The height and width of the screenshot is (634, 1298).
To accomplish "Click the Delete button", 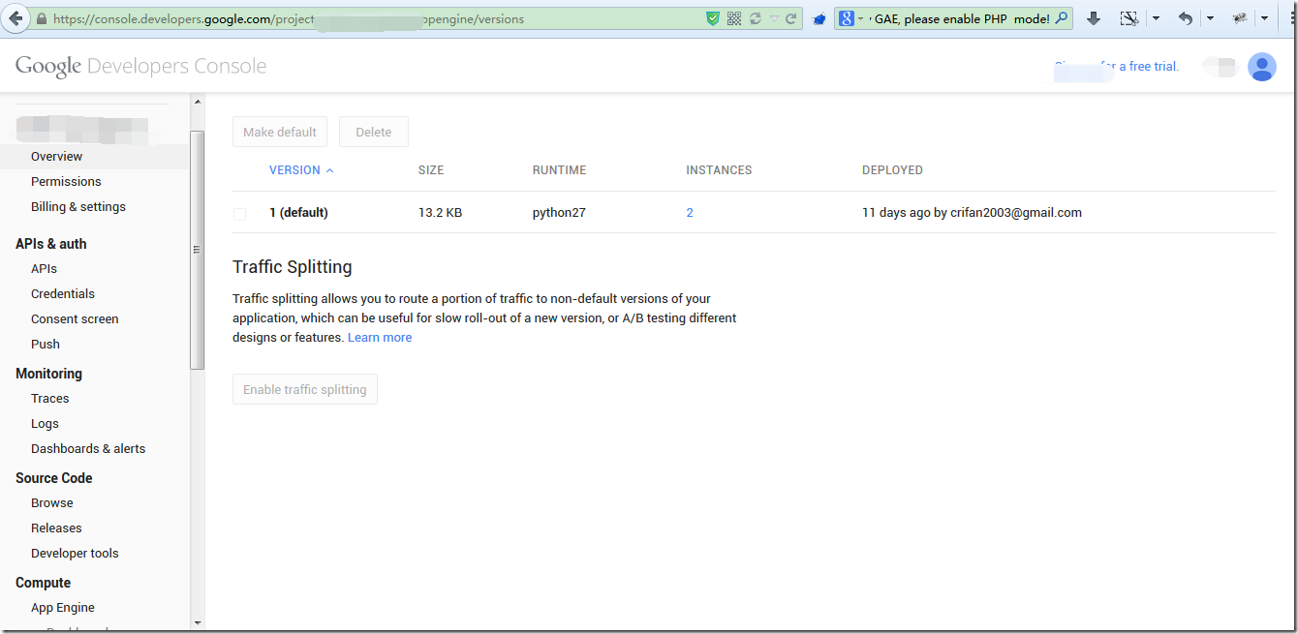I will (373, 132).
